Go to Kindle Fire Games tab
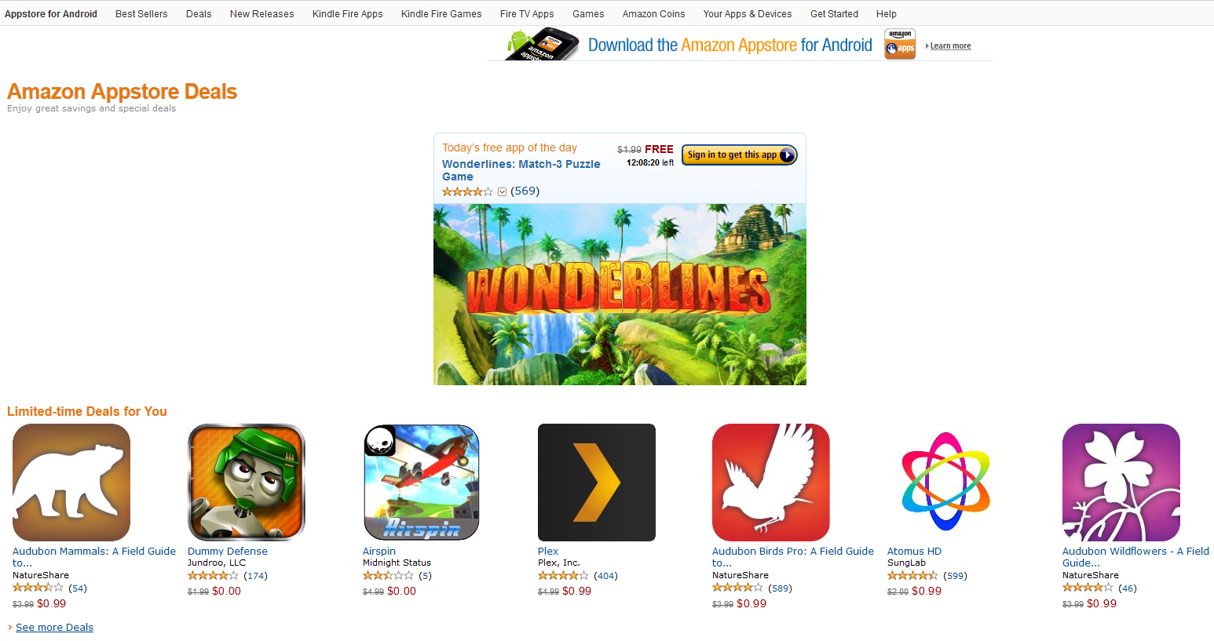The width and height of the screenshot is (1214, 641). coord(441,14)
